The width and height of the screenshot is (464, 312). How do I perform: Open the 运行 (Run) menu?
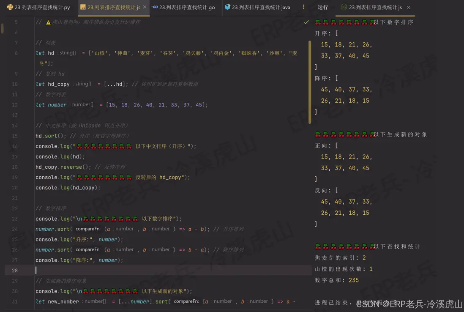pos(323,7)
